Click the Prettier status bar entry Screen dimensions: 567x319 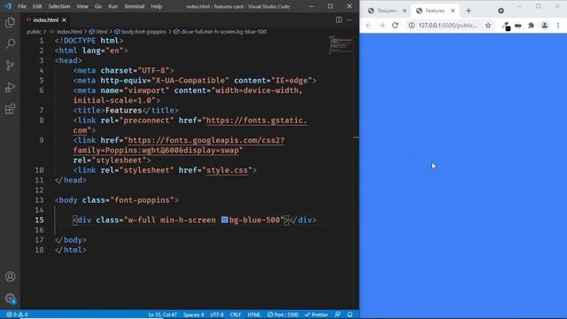[x=316, y=315]
